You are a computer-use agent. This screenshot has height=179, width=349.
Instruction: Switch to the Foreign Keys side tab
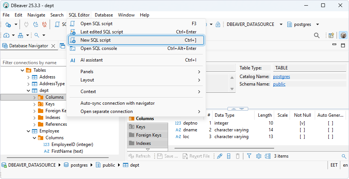pos(147,135)
